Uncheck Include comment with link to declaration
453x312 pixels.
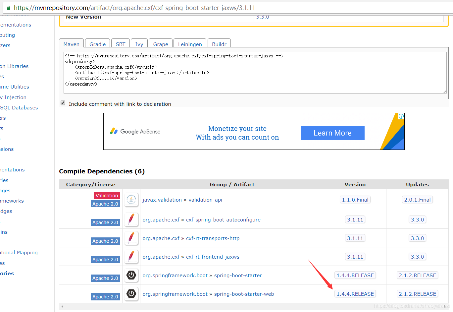tap(63, 103)
